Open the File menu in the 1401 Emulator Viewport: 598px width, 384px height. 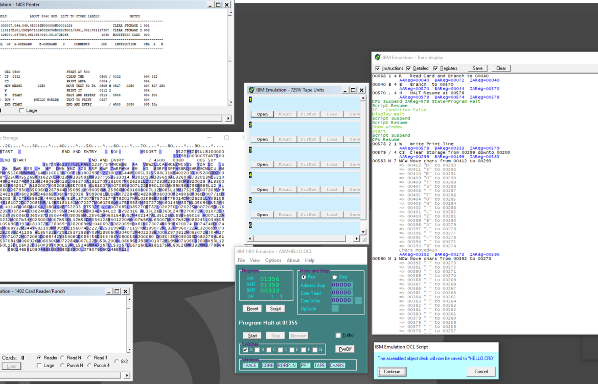[x=241, y=260]
